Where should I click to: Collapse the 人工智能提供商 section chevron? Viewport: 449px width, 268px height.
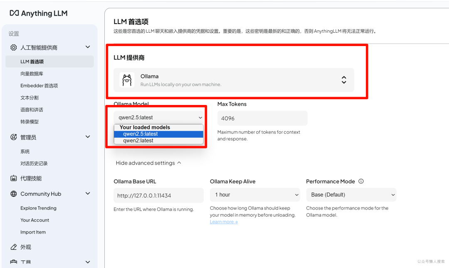[x=88, y=47]
